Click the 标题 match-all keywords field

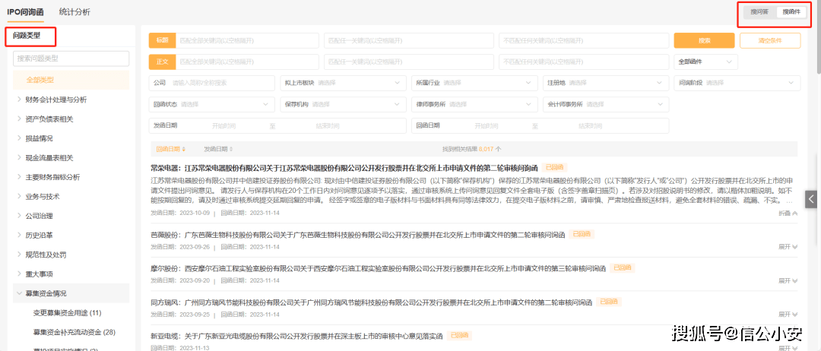[247, 41]
